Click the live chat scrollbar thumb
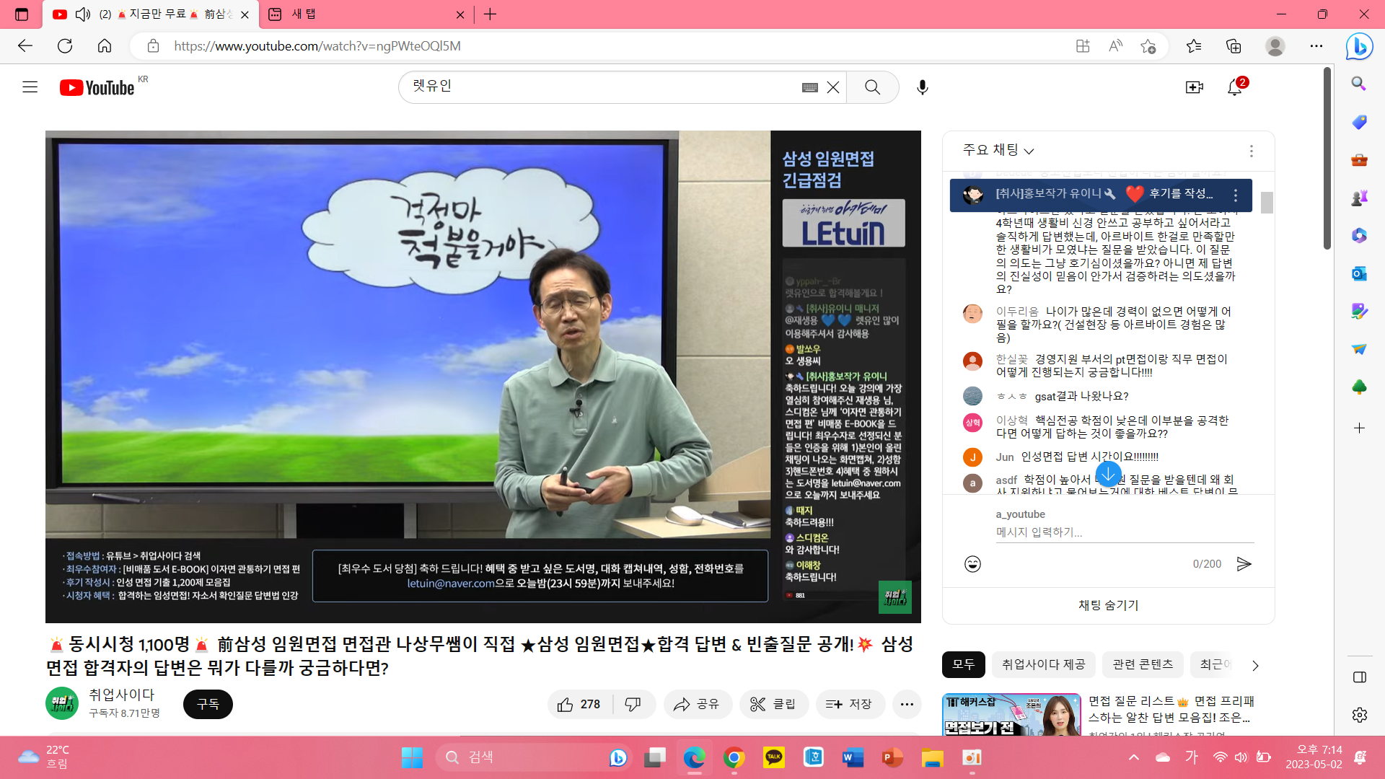The image size is (1385, 779). tap(1267, 203)
